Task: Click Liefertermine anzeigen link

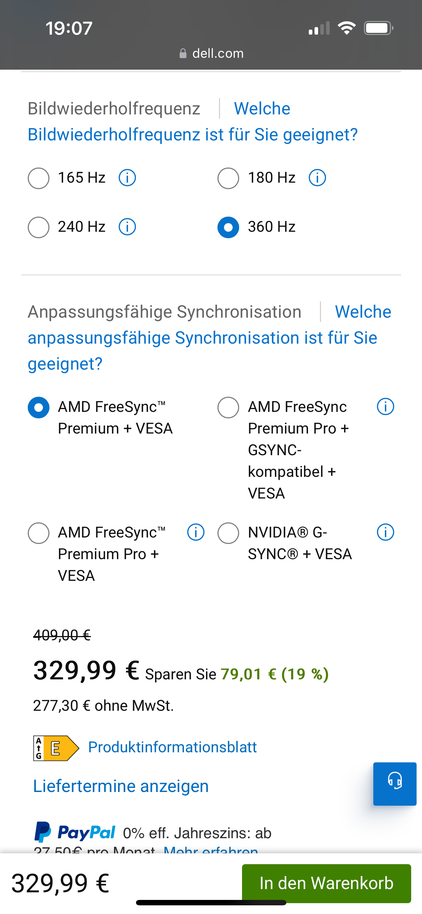Action: (121, 786)
